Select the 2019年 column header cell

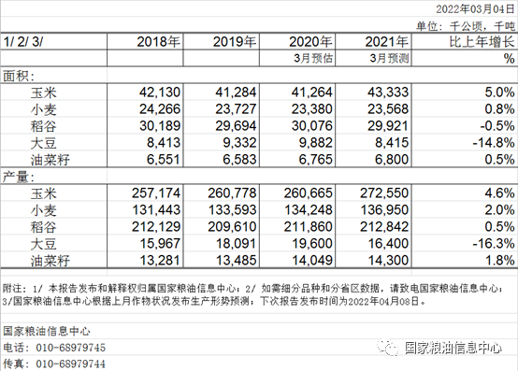pyautogui.click(x=221, y=42)
